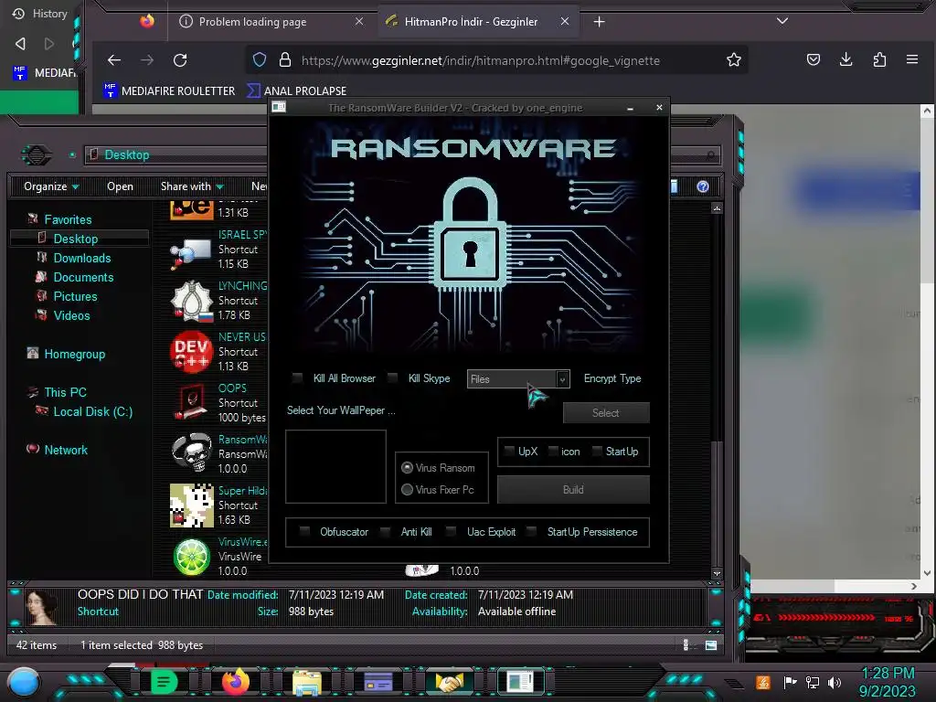The height and width of the screenshot is (702, 936).
Task: Click the wallpaper preview box
Action: [x=335, y=466]
